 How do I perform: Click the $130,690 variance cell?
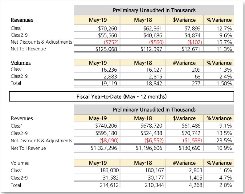[190, 148]
